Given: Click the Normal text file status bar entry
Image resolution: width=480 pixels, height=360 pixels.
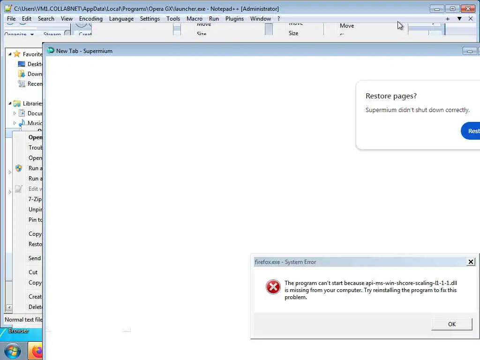Looking at the screenshot, I should pyautogui.click(x=23, y=320).
